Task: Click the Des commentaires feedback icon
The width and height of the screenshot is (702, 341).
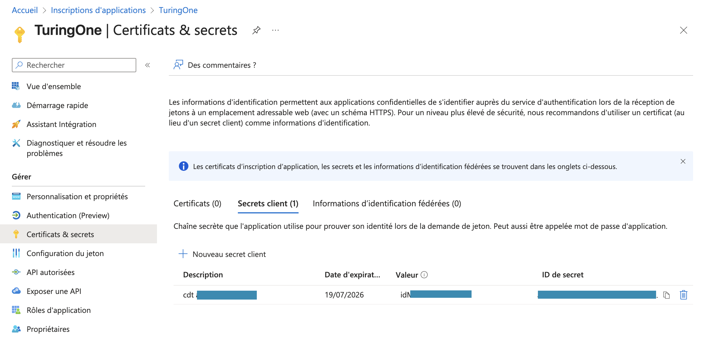Action: tap(178, 65)
